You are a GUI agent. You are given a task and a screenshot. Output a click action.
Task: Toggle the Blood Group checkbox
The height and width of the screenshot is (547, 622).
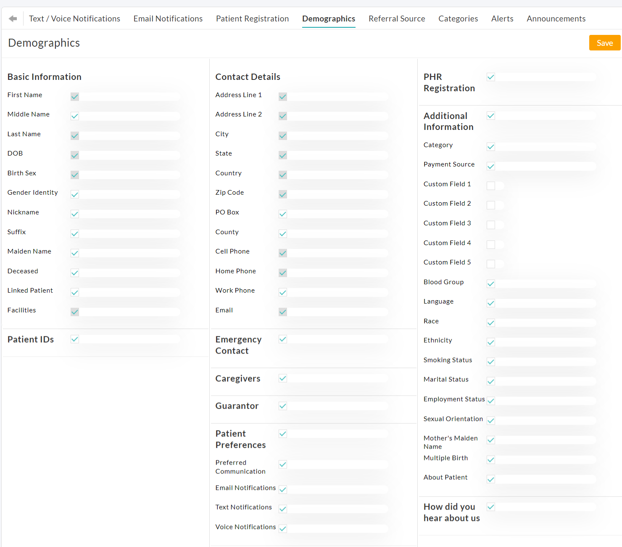490,283
